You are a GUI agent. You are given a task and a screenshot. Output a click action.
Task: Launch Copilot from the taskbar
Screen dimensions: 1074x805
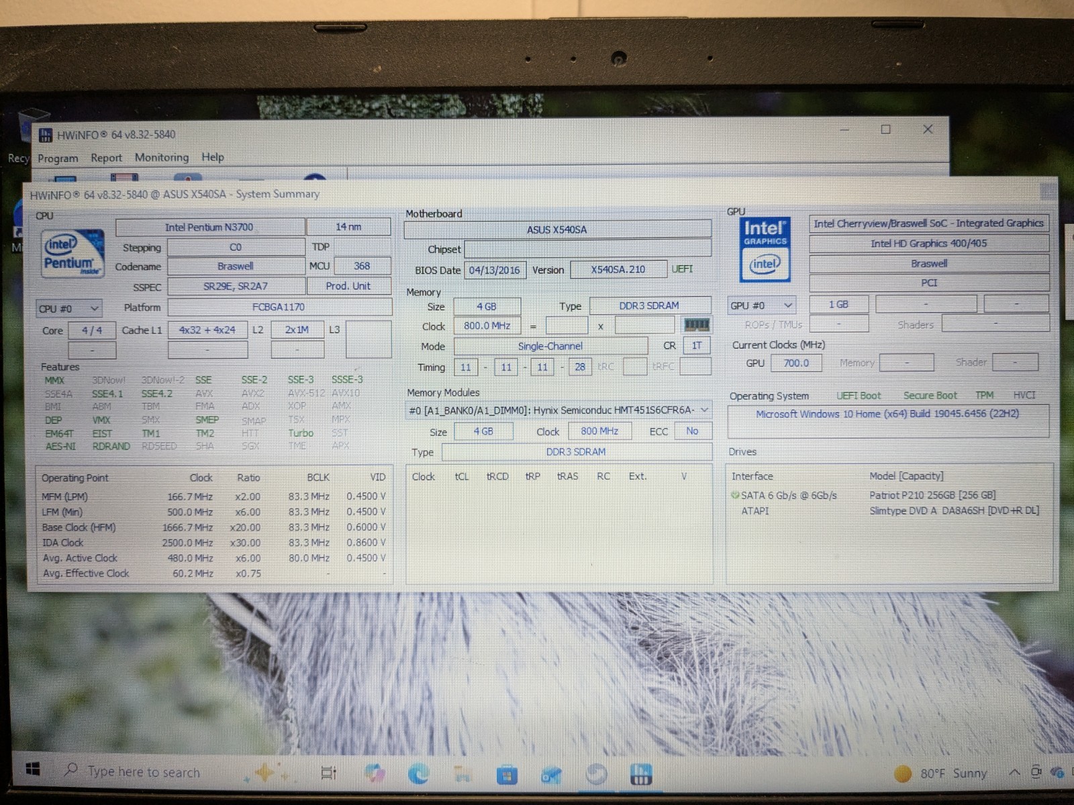(375, 773)
